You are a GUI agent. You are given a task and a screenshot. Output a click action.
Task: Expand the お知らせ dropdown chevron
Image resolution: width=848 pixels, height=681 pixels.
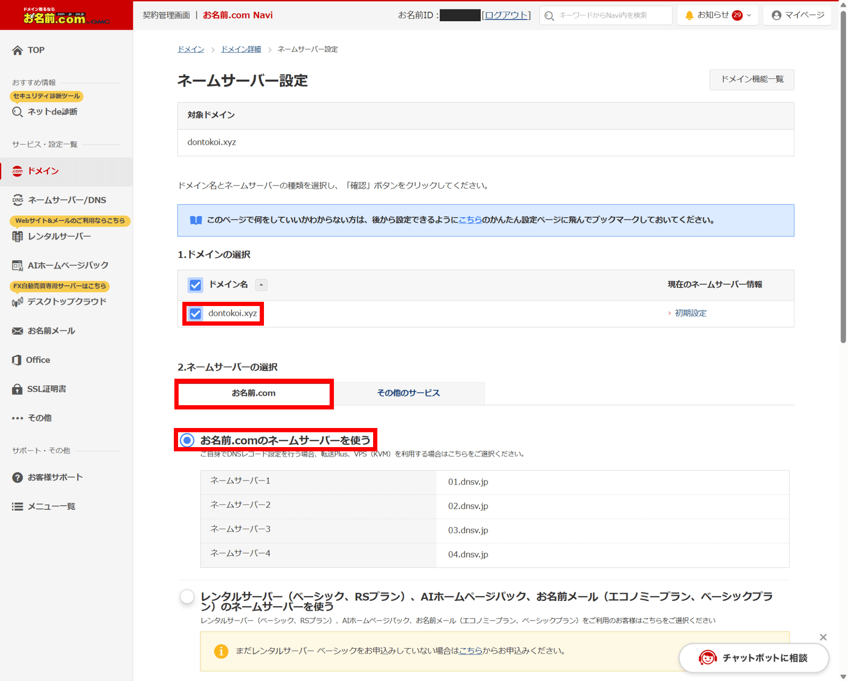(x=749, y=15)
